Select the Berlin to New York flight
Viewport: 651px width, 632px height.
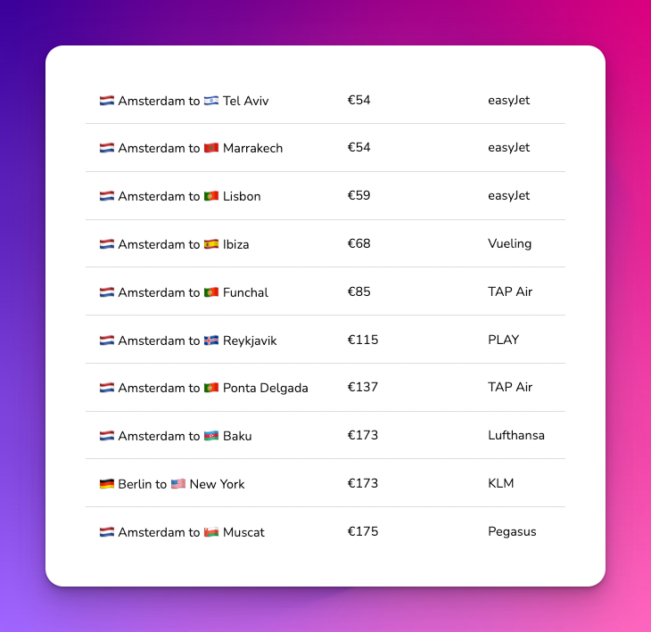[325, 483]
